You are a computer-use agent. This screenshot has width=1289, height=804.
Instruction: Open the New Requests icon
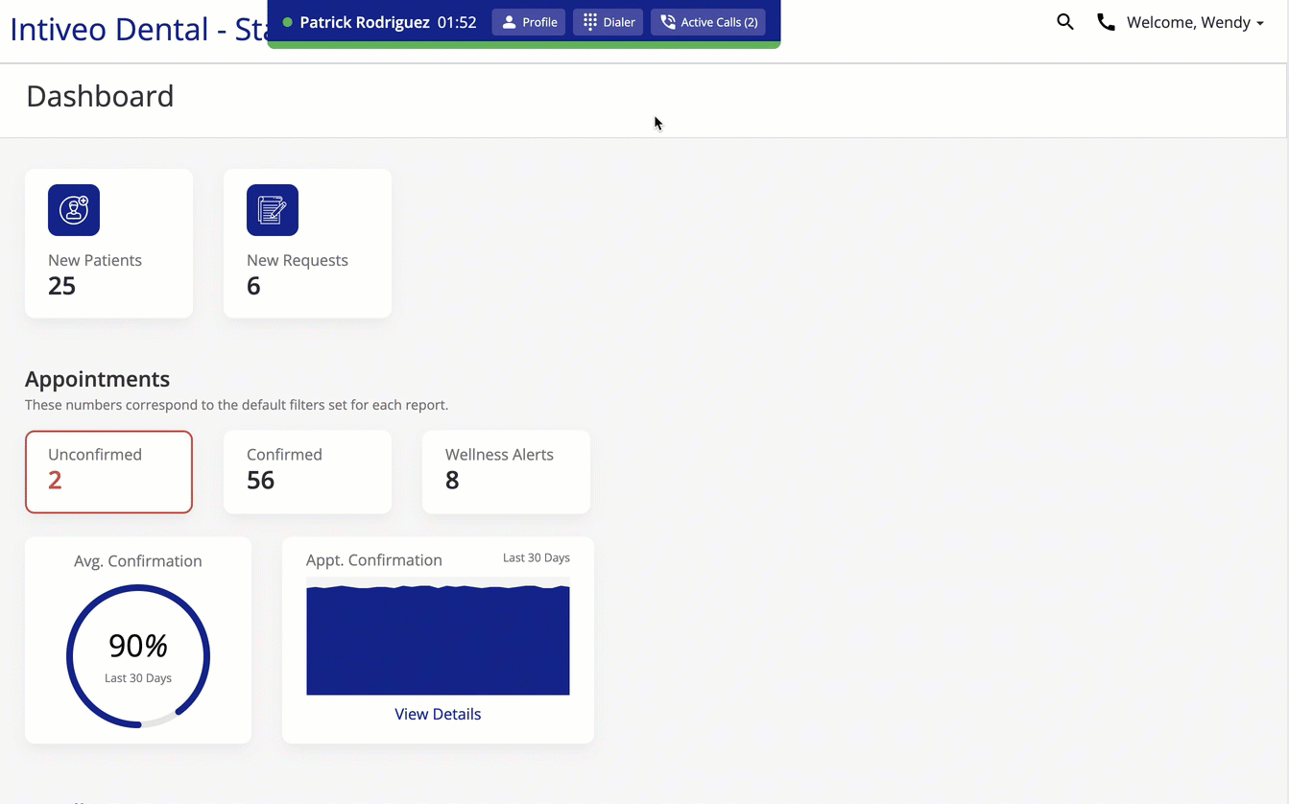tap(273, 210)
